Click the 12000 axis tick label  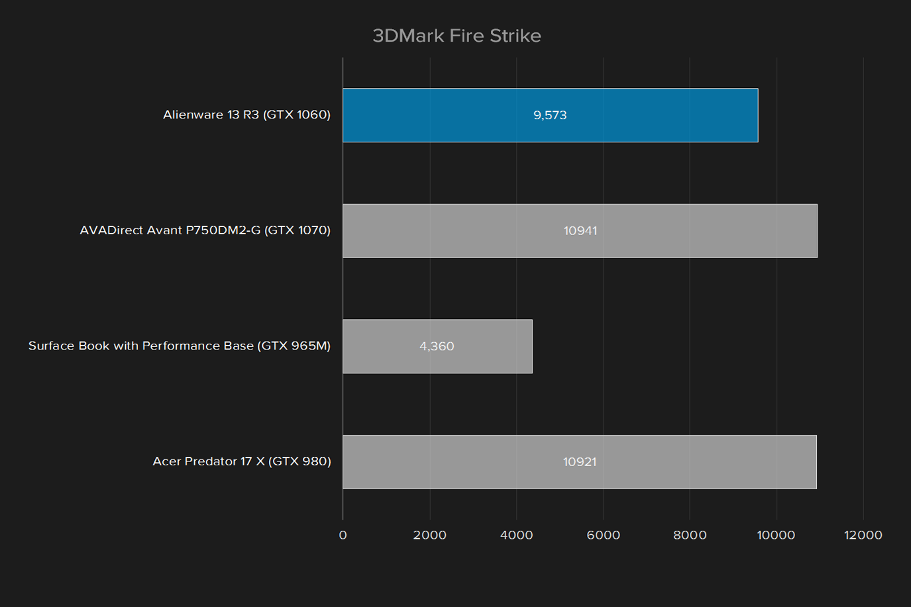[863, 535]
